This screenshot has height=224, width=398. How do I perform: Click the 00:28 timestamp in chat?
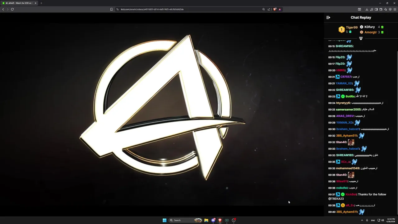332,116
